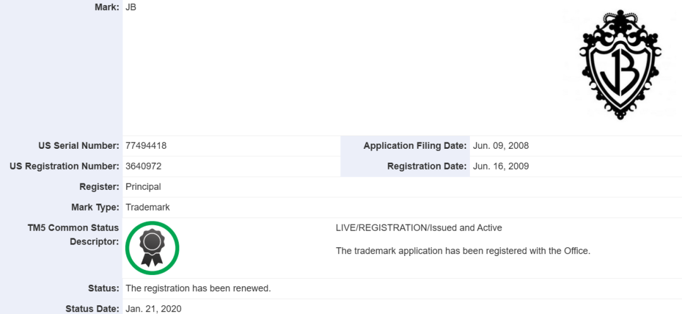The image size is (682, 314).
Task: Click the registration number 3640972
Action: [143, 166]
